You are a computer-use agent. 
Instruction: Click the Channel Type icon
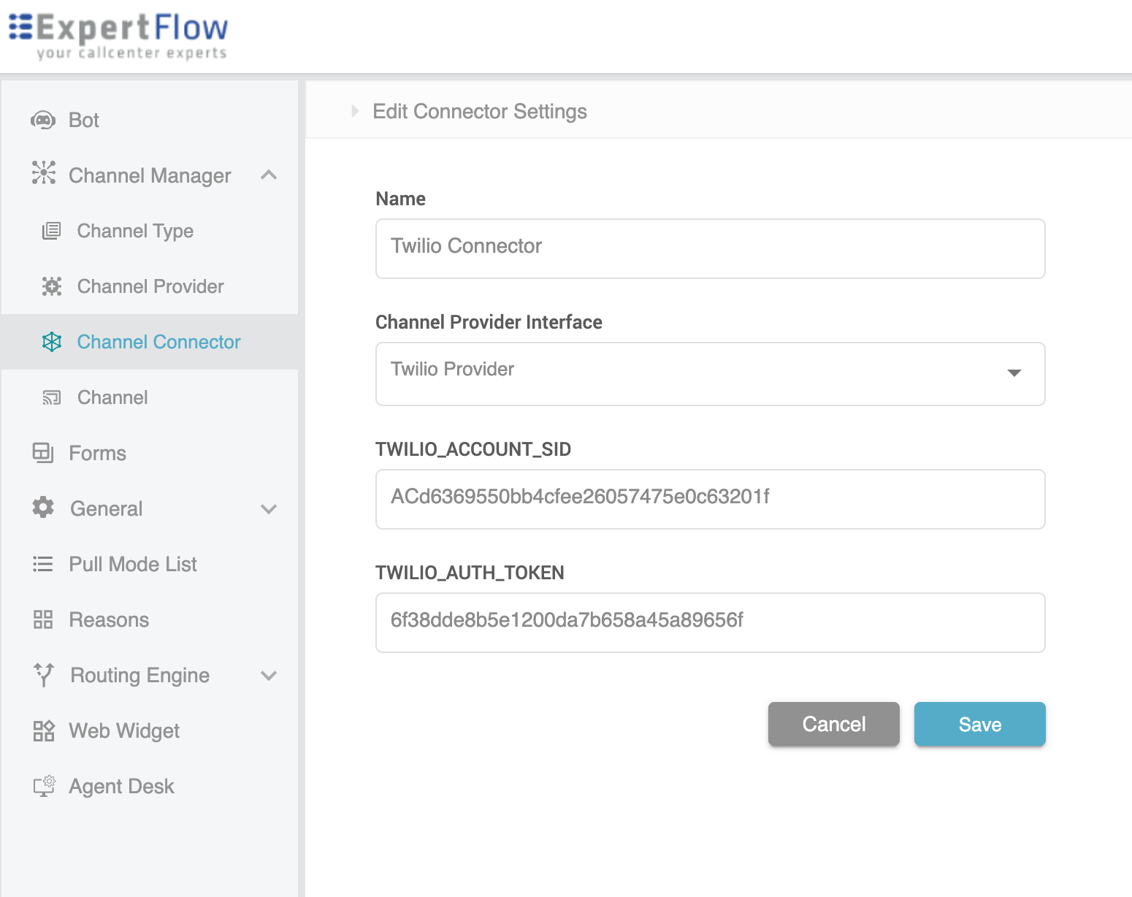coord(51,231)
